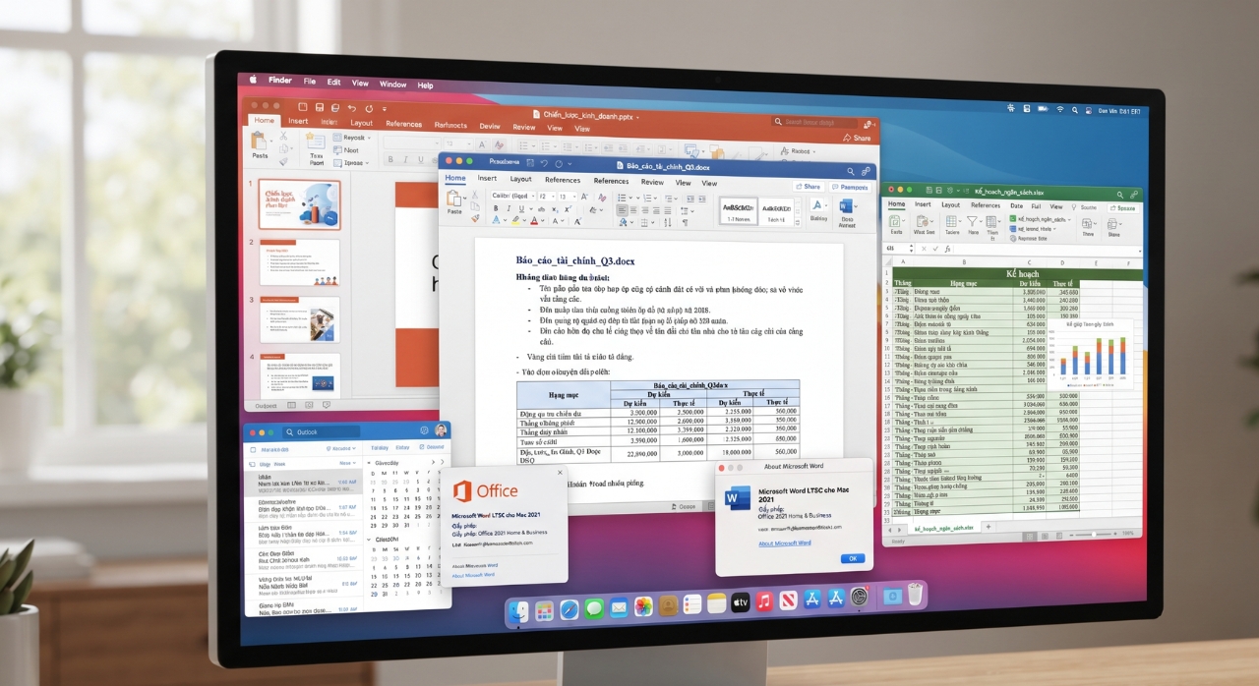Click the Word search magnifier icon

(x=850, y=171)
